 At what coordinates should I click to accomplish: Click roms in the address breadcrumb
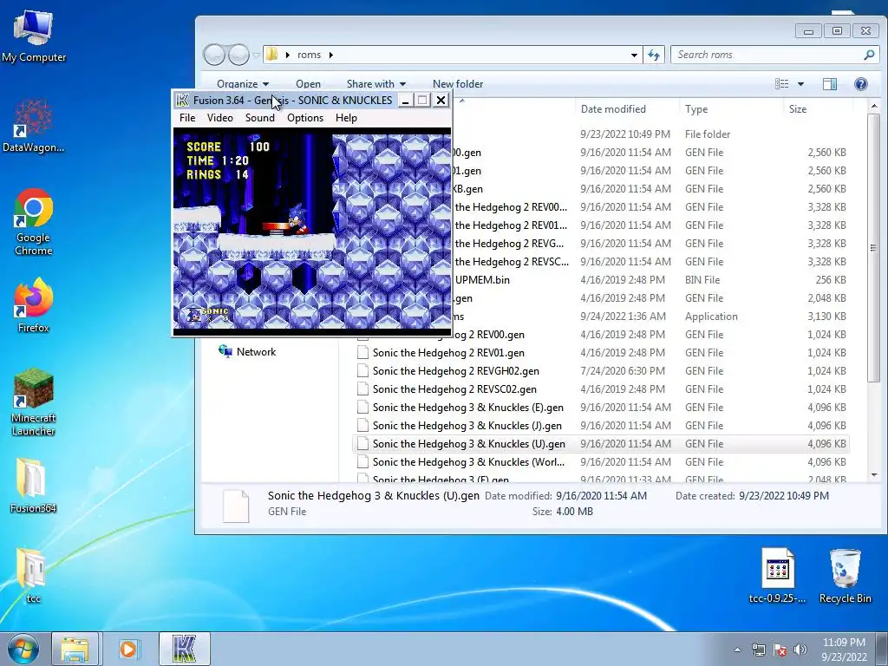[309, 55]
